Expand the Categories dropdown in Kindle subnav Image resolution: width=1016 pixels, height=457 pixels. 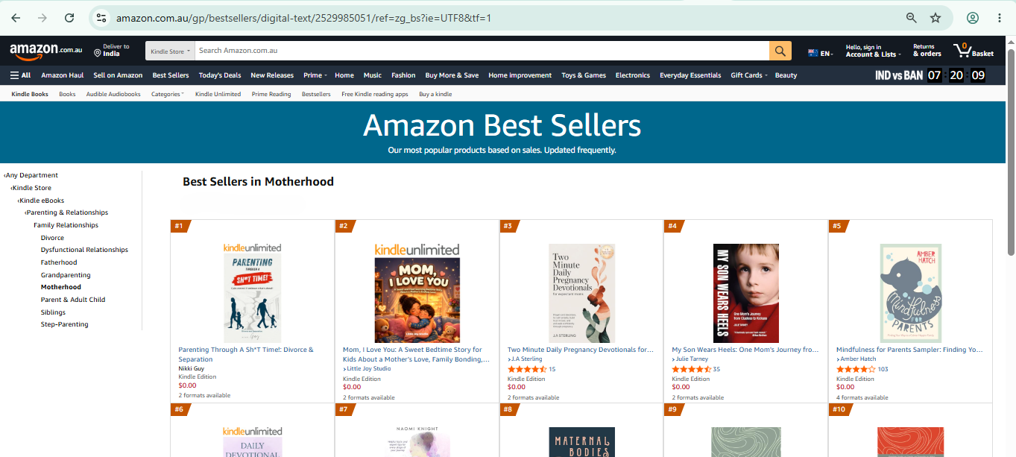(168, 95)
